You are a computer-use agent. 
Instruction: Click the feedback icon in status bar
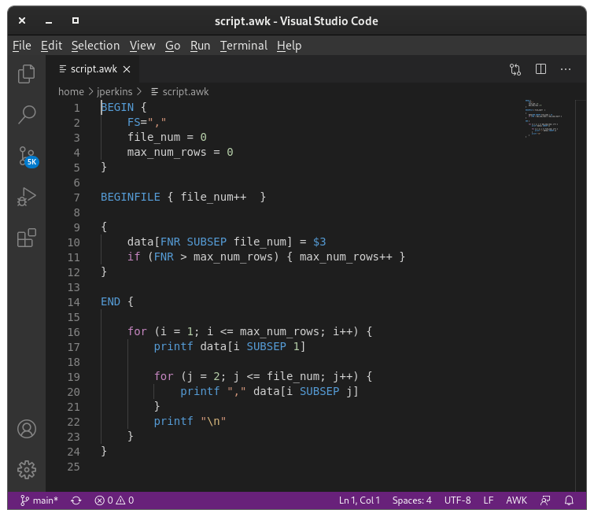(x=545, y=500)
